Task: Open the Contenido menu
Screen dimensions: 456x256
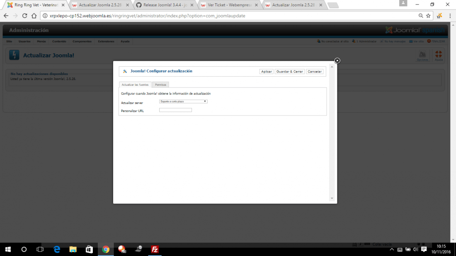Action: (59, 41)
